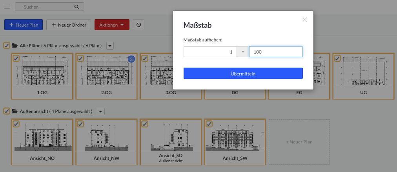The image size is (397, 172).
Task: Click the Außenansicht folder title
Action: [34, 111]
